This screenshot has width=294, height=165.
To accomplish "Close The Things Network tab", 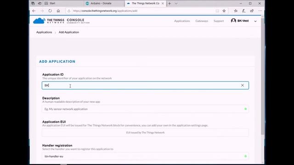I will tap(163, 3).
